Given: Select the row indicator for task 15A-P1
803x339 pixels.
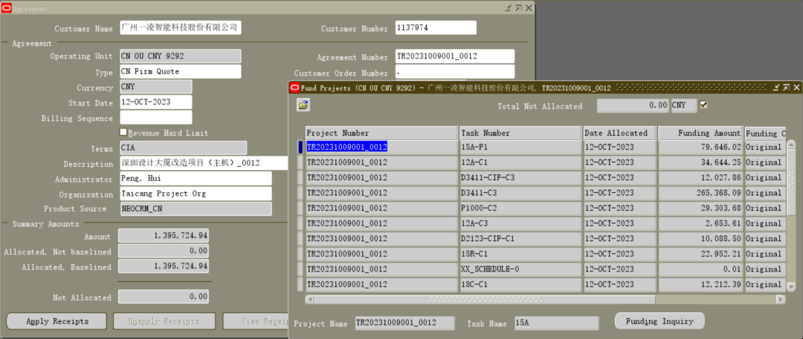Looking at the screenshot, I should point(300,148).
